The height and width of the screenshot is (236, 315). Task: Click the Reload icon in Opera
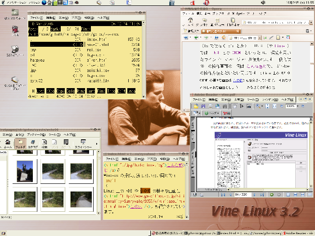(x=223, y=37)
